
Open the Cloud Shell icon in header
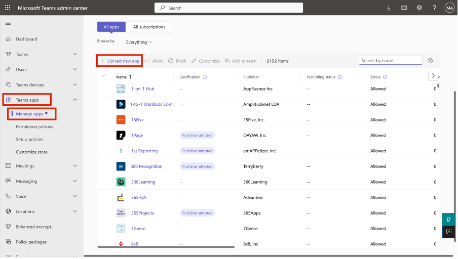[x=404, y=8]
